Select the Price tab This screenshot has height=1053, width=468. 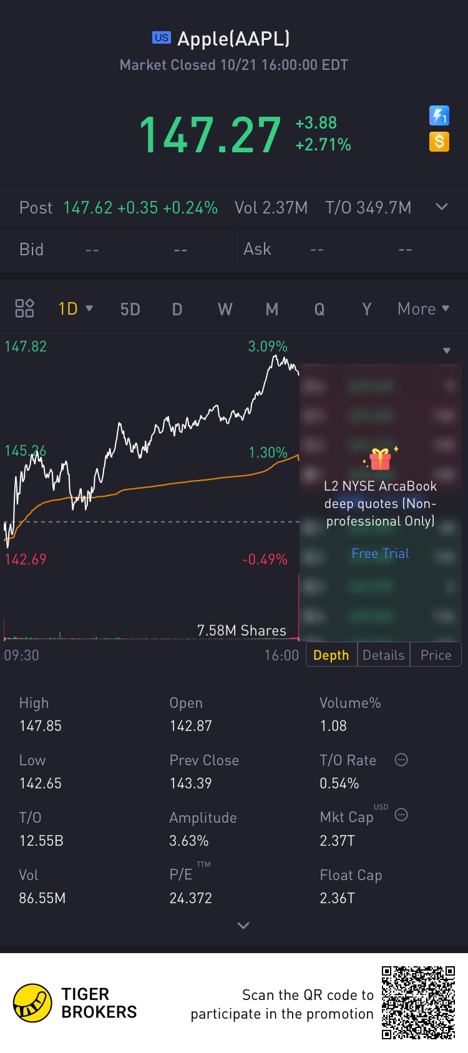[436, 655]
